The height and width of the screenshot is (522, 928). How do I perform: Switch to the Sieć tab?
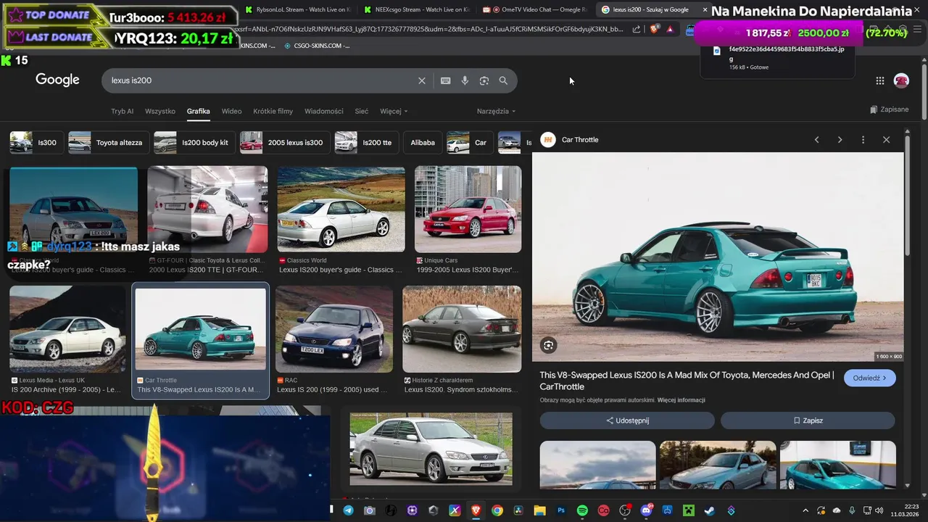362,112
